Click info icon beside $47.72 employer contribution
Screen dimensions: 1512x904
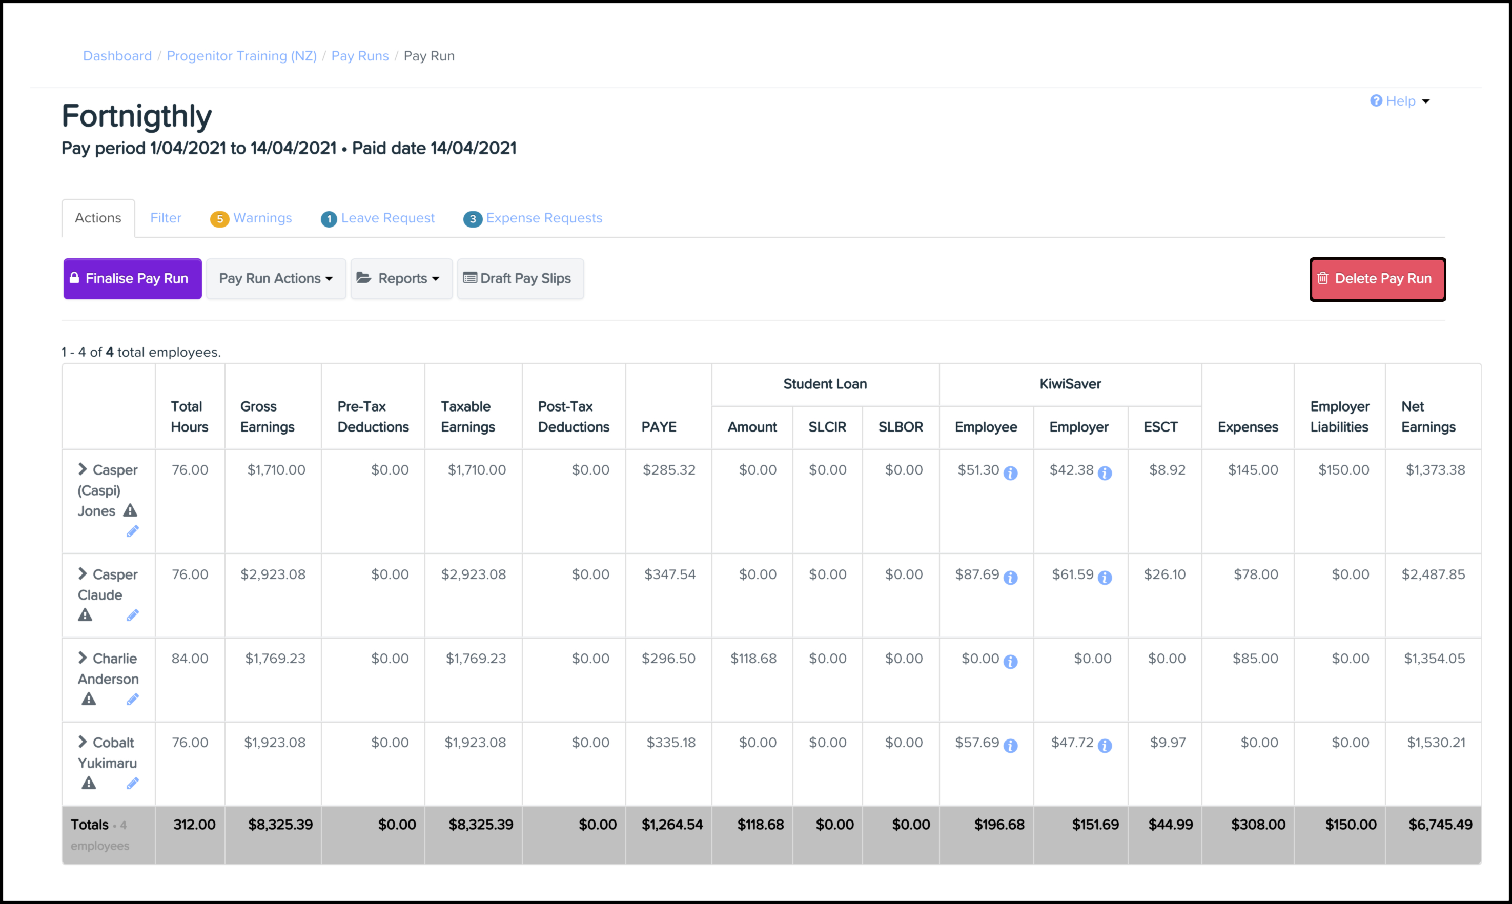[x=1105, y=746]
